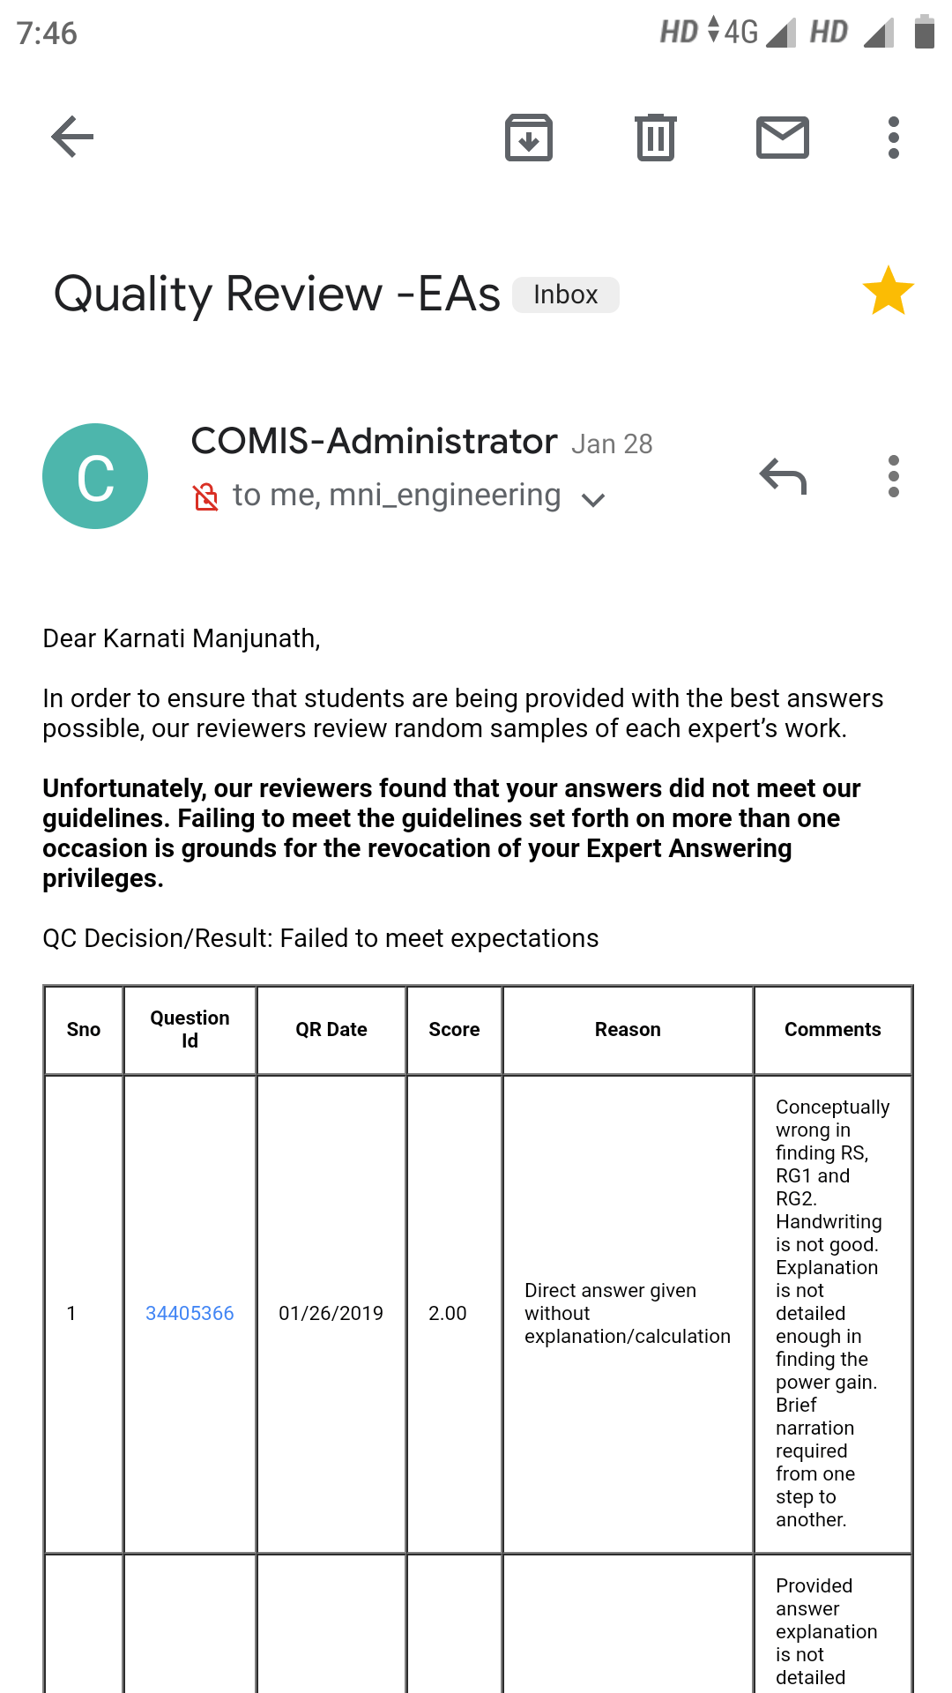Tap sender name COMIS-Administrator
This screenshot has height=1693, width=952.
pos(374,441)
